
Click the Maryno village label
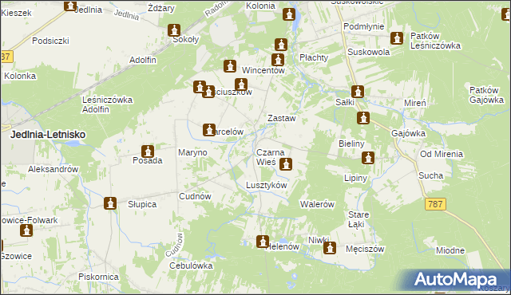coord(192,152)
